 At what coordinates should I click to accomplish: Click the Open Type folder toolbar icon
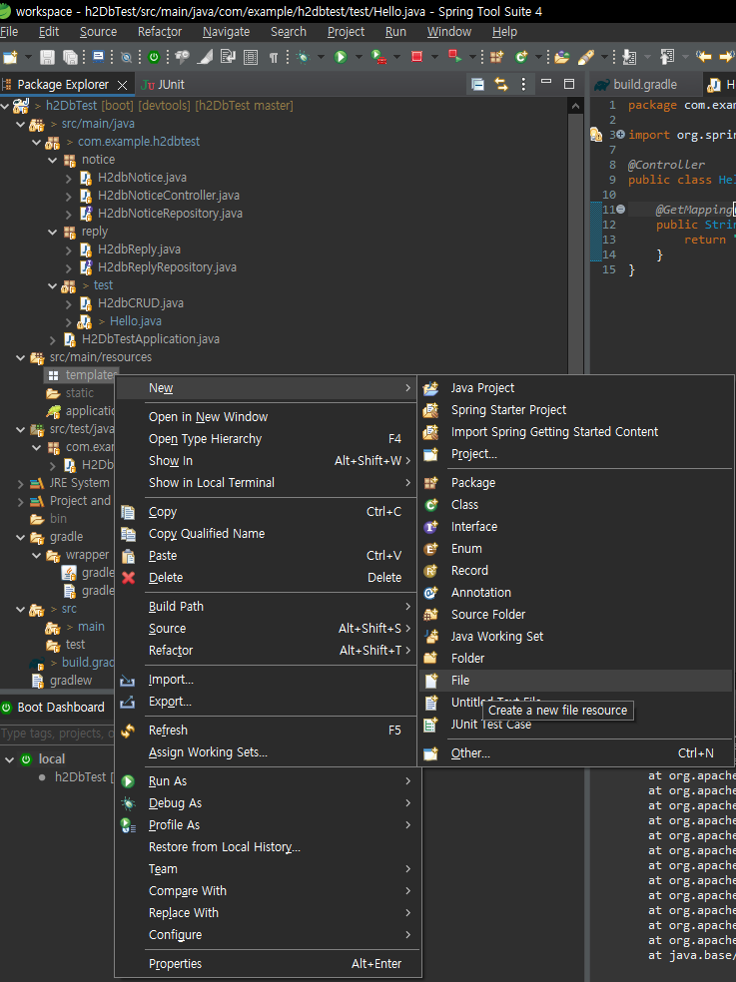(561, 58)
